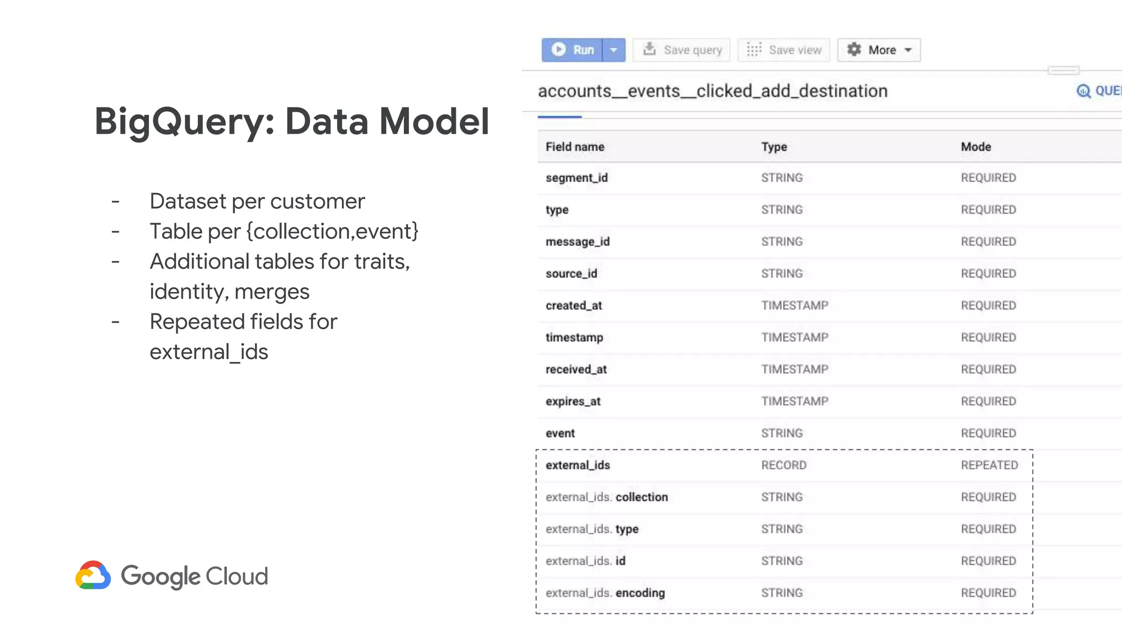The width and height of the screenshot is (1122, 631).
Task: Select the source_id field name
Action: pyautogui.click(x=571, y=273)
